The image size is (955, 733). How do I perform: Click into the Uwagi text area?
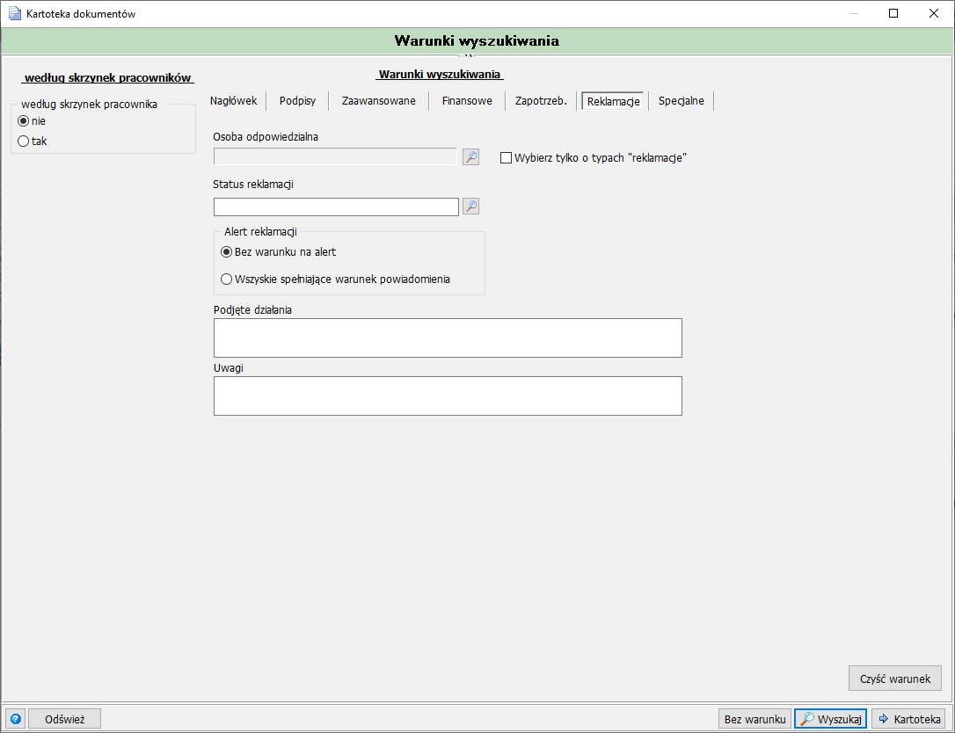[448, 396]
